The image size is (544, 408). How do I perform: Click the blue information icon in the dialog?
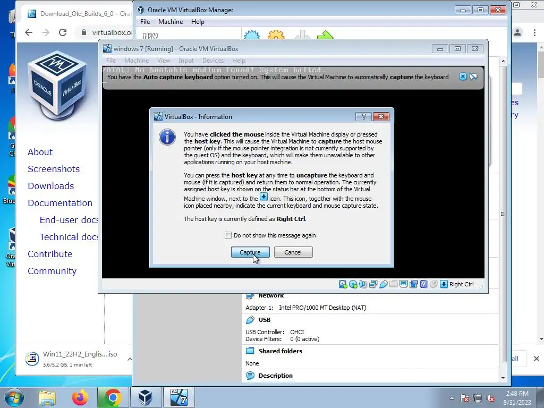(x=167, y=137)
